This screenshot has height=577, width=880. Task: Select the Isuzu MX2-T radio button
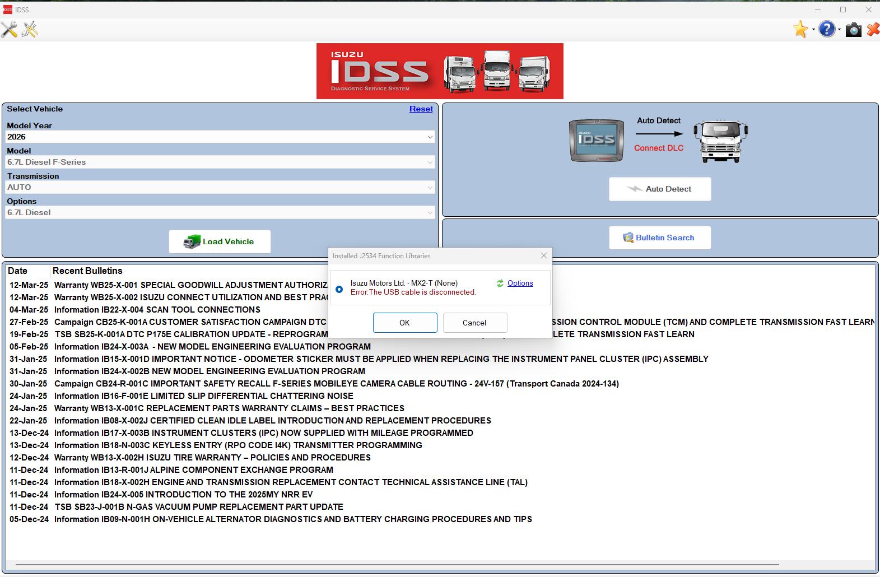click(339, 289)
